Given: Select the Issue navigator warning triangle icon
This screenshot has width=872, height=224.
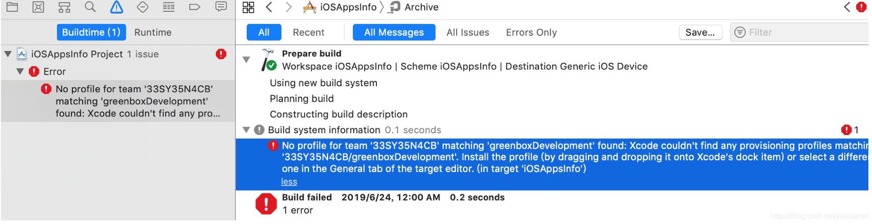Looking at the screenshot, I should coord(117,7).
